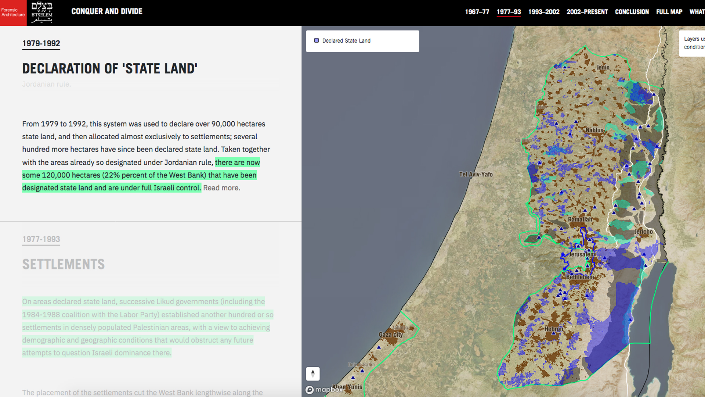Click the map compass reset icon
This screenshot has width=705, height=397.
pyautogui.click(x=313, y=373)
